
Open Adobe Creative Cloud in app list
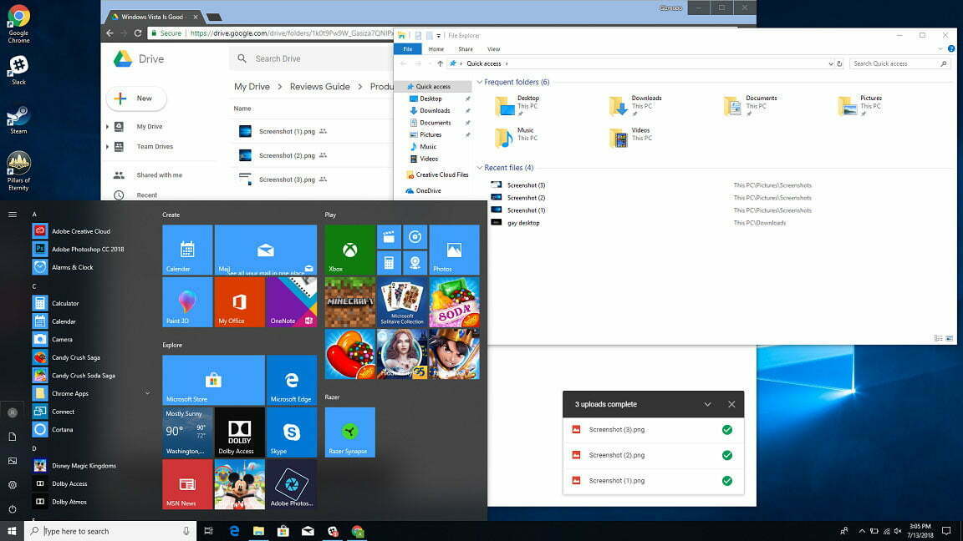pyautogui.click(x=80, y=231)
